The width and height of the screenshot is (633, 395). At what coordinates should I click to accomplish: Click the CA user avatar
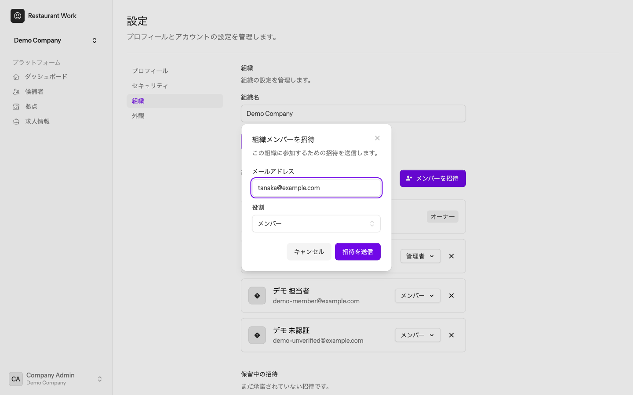click(x=16, y=379)
